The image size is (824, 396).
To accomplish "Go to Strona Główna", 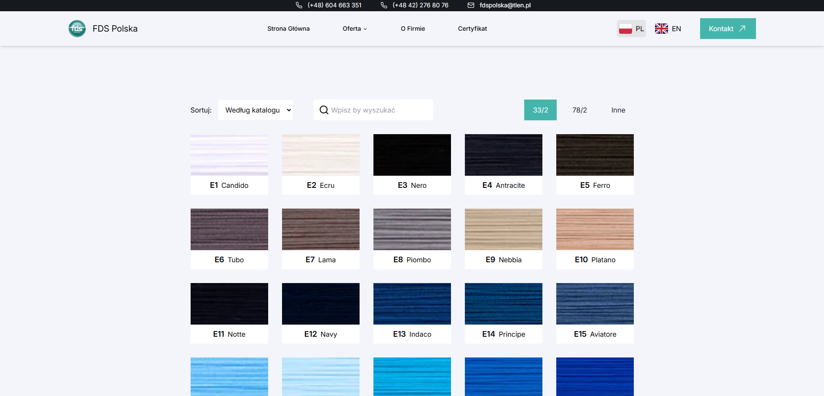I will pyautogui.click(x=289, y=29).
